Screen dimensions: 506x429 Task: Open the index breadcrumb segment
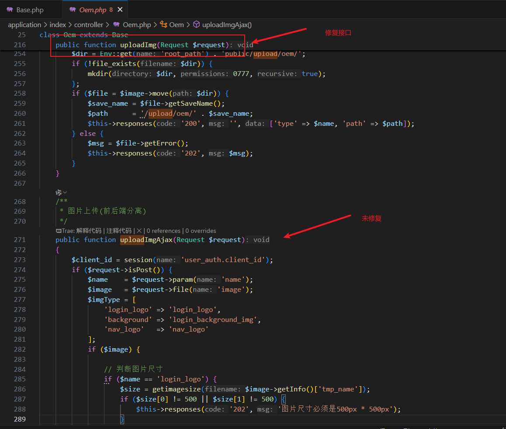(x=57, y=25)
